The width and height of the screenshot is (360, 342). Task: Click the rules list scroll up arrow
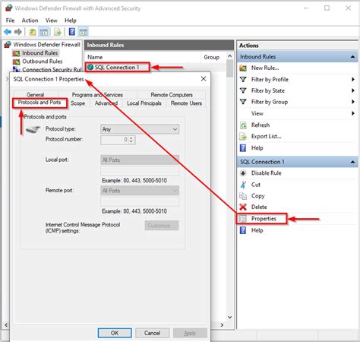229,56
